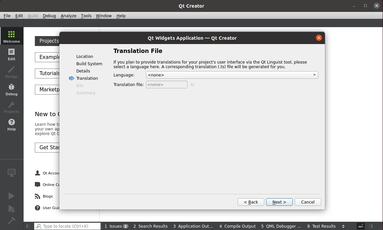Toggle the left sidebar visibility icon
Image resolution: width=383 pixels, height=230 pixels.
pyautogui.click(x=28, y=226)
